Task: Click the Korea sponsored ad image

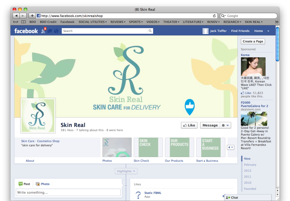Action: 253,67
